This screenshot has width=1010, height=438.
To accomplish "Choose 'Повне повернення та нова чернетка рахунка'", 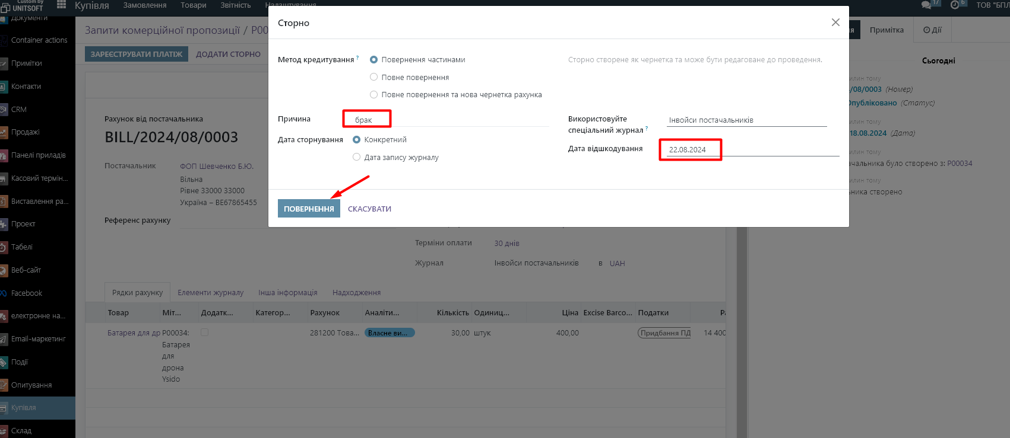I will [374, 95].
